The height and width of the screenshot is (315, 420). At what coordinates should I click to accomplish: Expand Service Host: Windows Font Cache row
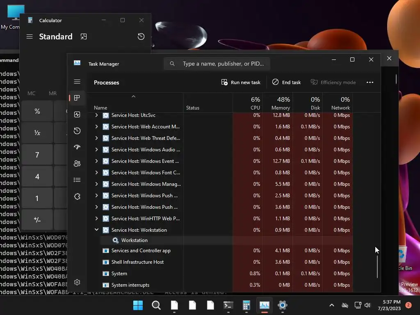(x=96, y=173)
